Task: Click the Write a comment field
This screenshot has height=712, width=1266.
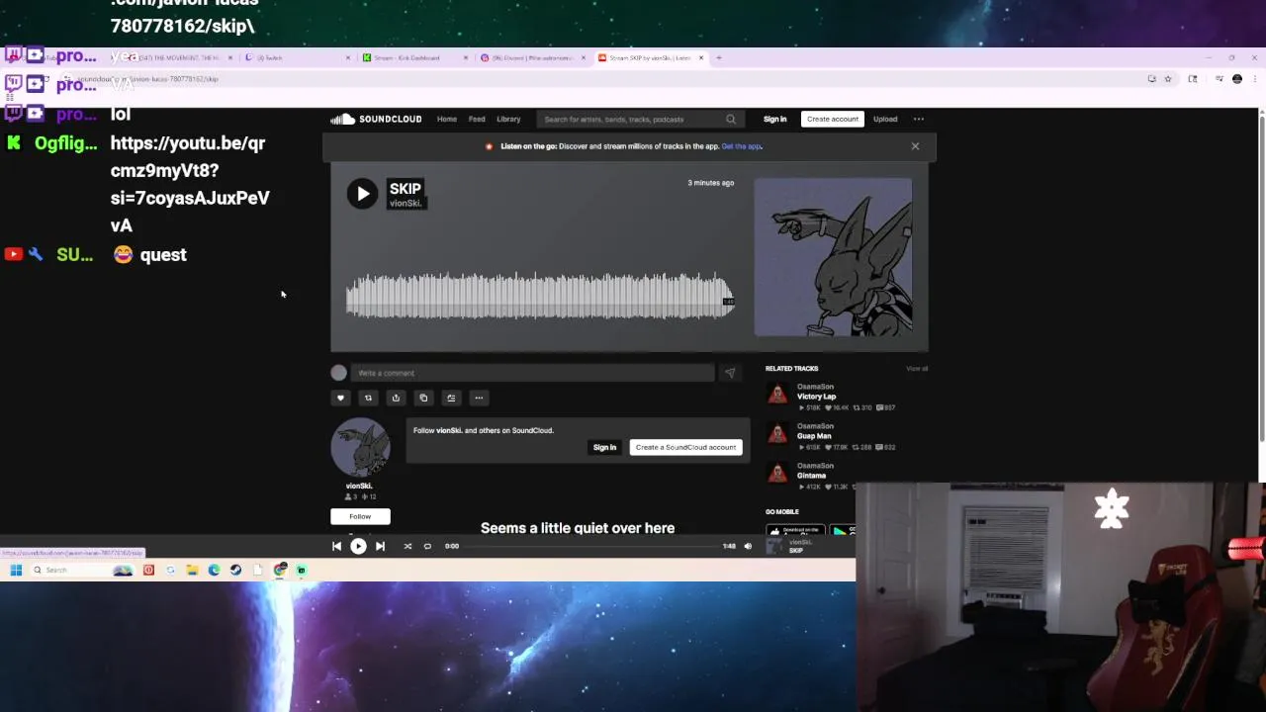Action: pyautogui.click(x=532, y=373)
